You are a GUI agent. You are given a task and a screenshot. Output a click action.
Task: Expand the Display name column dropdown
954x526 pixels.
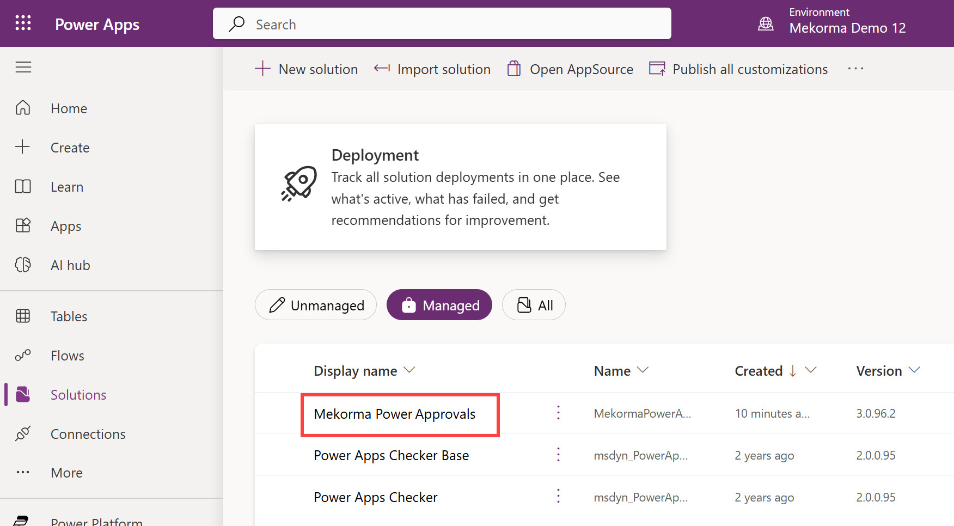pyautogui.click(x=409, y=370)
